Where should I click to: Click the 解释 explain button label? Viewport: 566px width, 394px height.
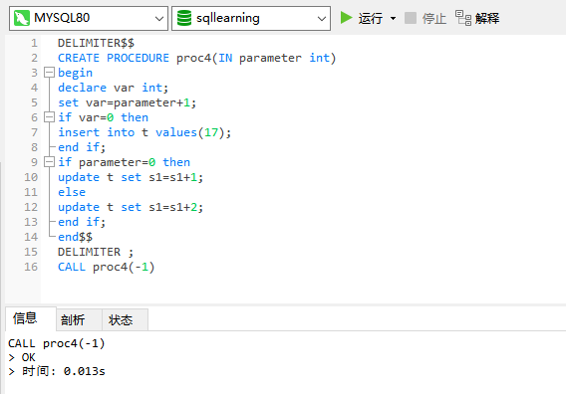[x=487, y=18]
